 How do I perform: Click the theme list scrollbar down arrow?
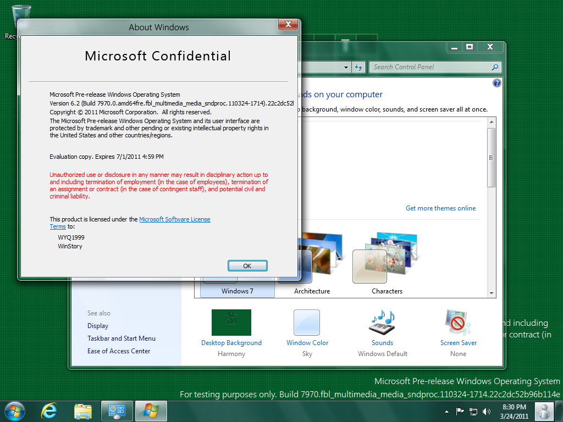492,293
